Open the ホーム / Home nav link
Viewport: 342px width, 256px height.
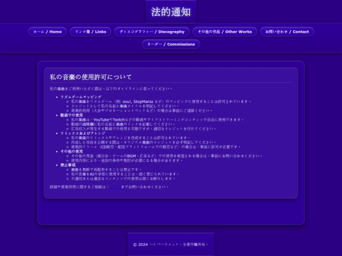[47, 32]
